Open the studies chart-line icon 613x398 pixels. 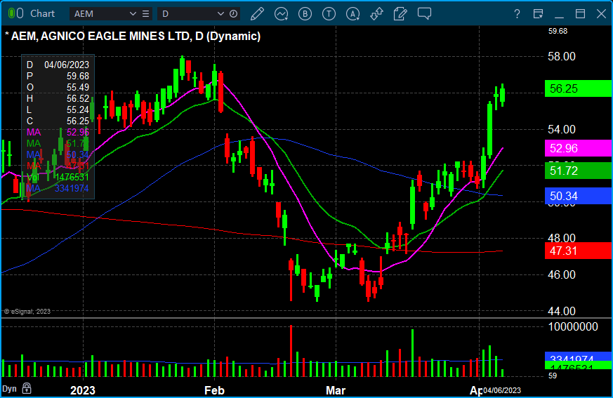(x=281, y=13)
